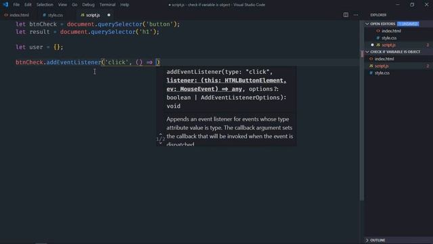The image size is (433, 244).
Task: Open the File menu
Action: coord(16,5)
